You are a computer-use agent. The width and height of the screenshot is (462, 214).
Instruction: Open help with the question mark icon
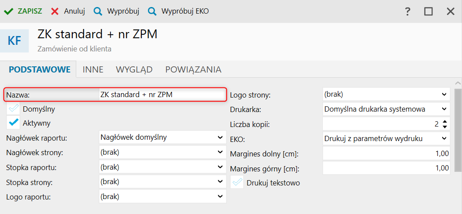(408, 11)
